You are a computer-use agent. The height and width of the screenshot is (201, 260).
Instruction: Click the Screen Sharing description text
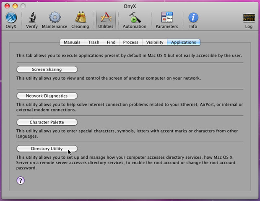tap(109, 78)
